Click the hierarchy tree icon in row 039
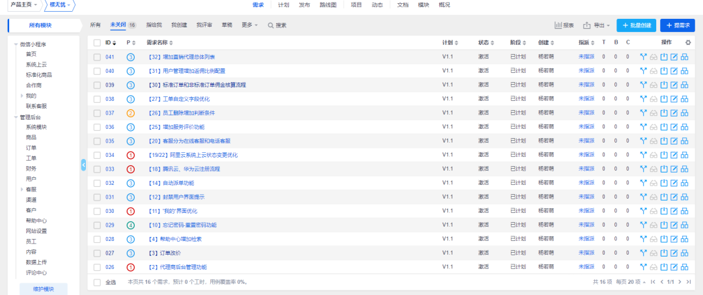The image size is (703, 295). (x=684, y=85)
